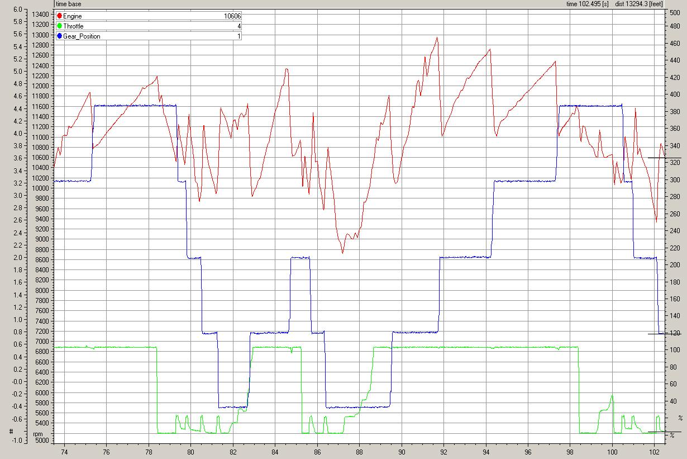Click the rpm unit label on axis
This screenshot has width=687, height=459.
click(x=38, y=434)
